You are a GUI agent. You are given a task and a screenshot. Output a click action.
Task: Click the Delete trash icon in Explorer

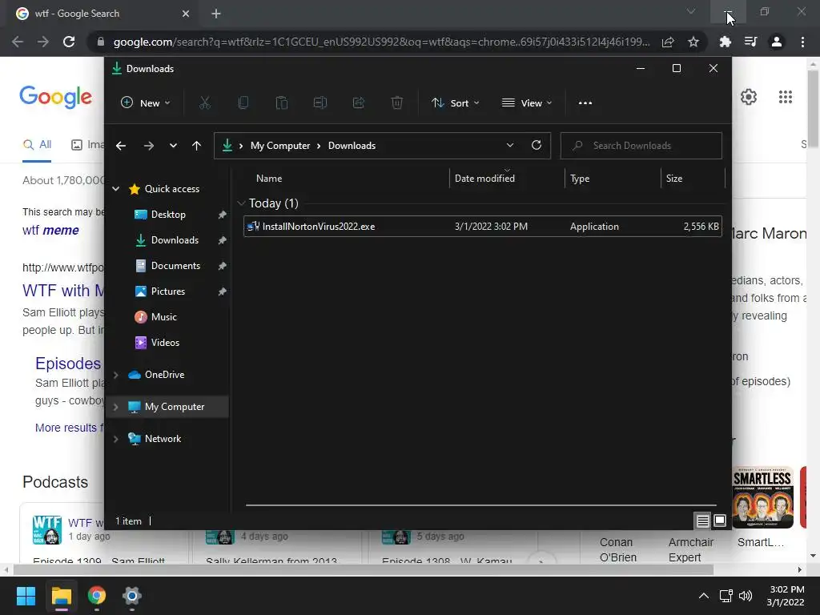point(397,103)
